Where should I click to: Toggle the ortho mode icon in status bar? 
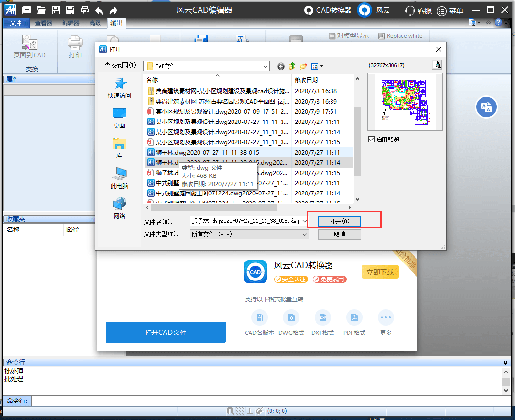(x=249, y=411)
